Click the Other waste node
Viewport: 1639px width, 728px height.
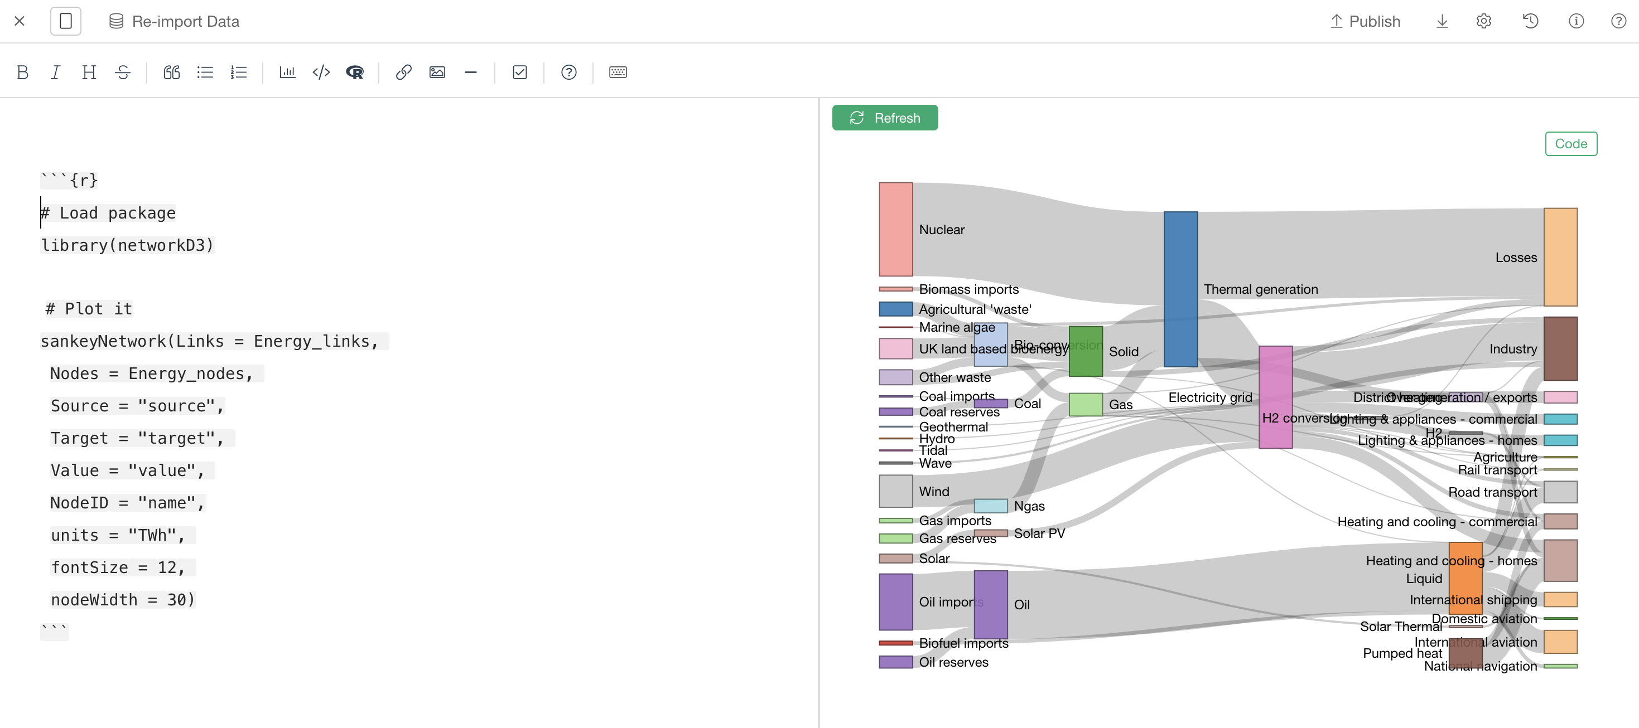pos(896,377)
